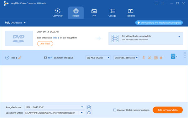The image size is (188, 118).
Task: Click the media info icon for Title 1
Action: tap(156, 58)
